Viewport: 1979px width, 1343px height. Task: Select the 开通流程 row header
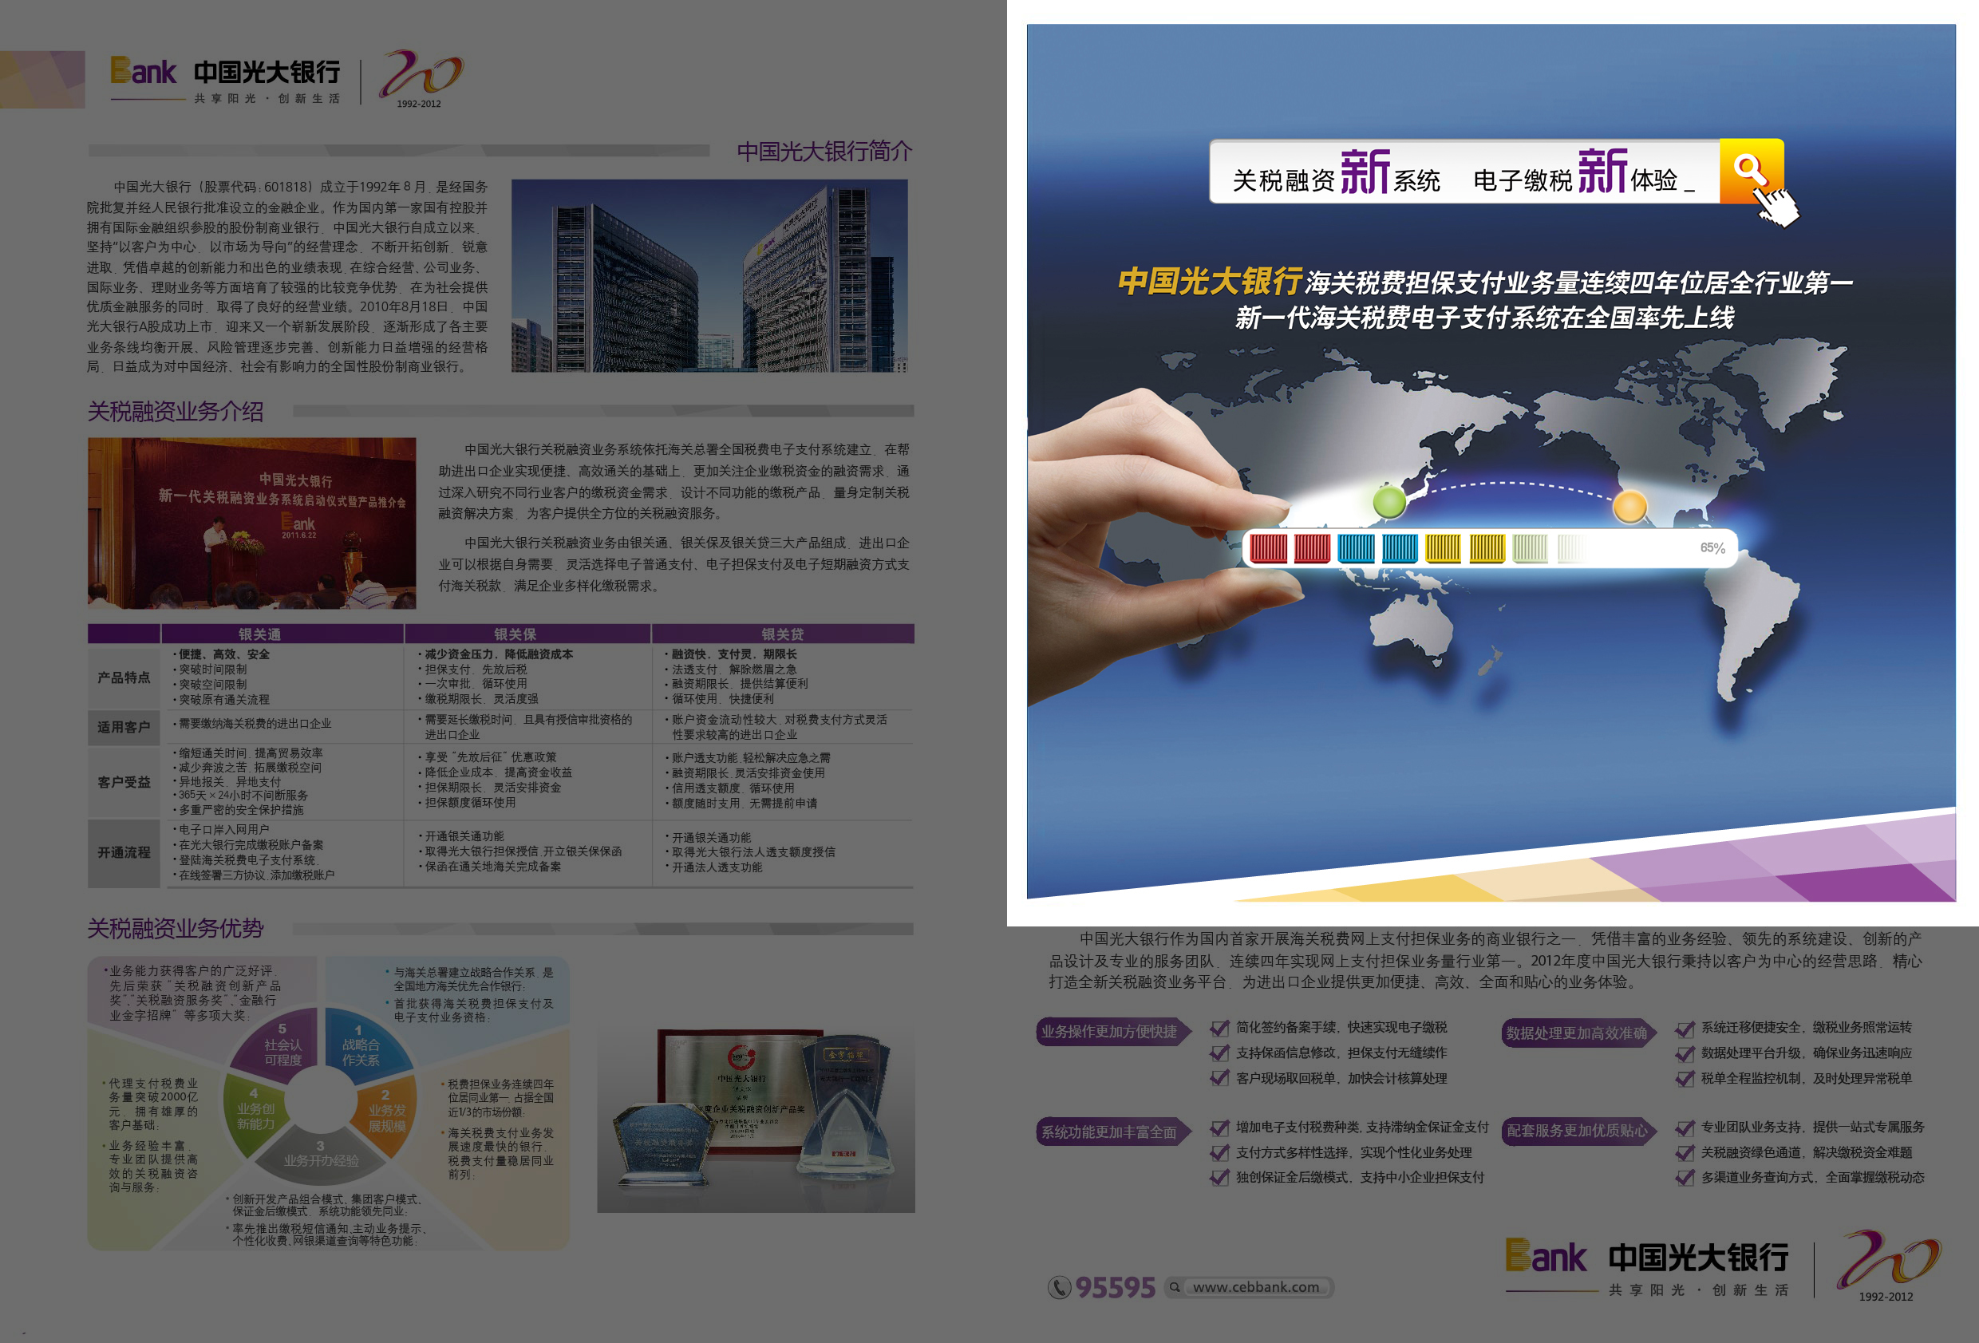124,852
